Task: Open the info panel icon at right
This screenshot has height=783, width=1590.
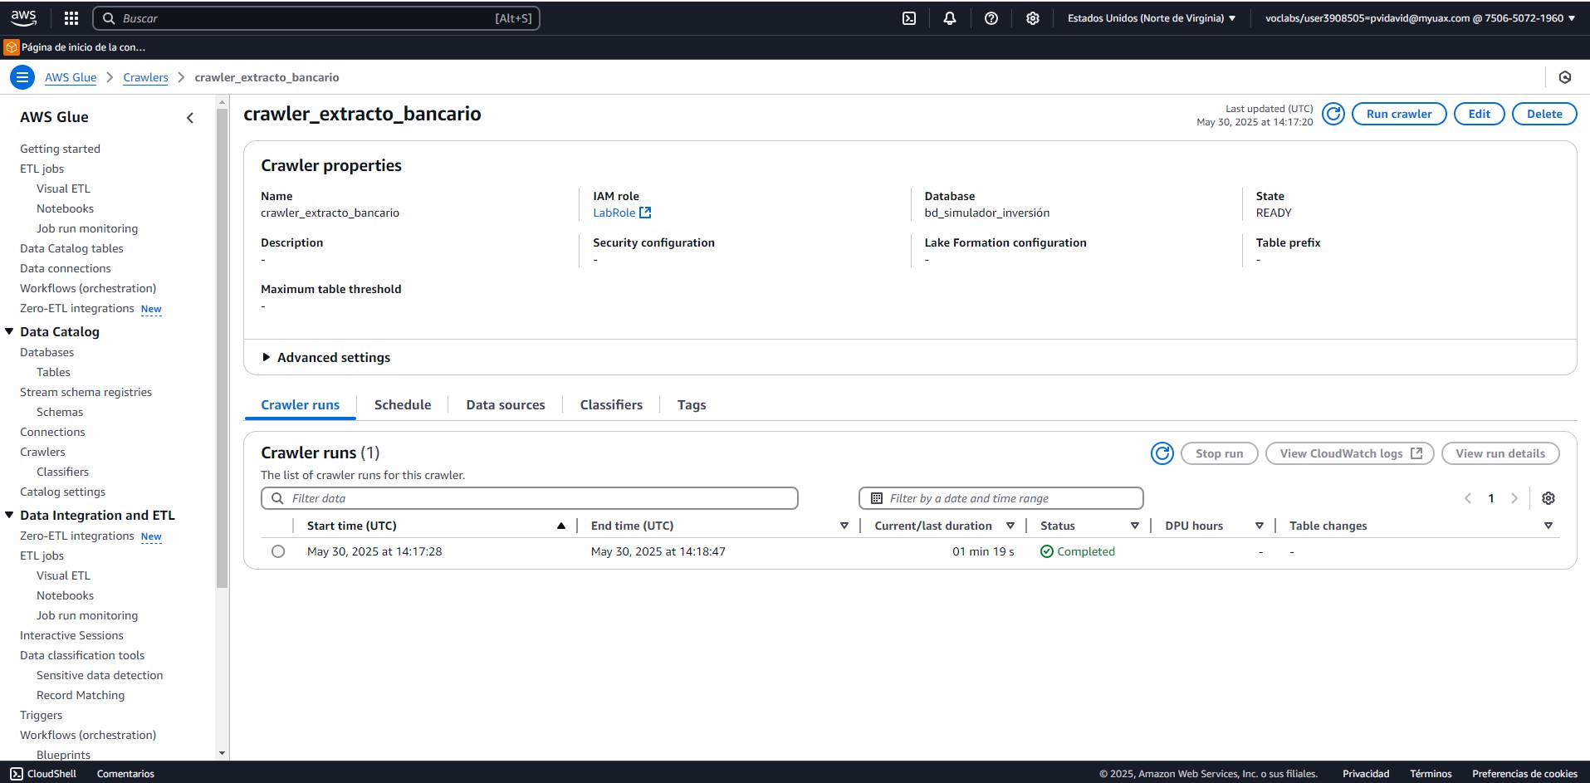Action: pos(1565,77)
